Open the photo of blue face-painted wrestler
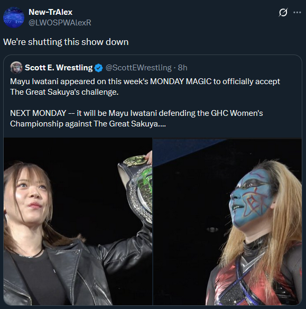Viewport: 306px width, 309px height. pyautogui.click(x=227, y=221)
